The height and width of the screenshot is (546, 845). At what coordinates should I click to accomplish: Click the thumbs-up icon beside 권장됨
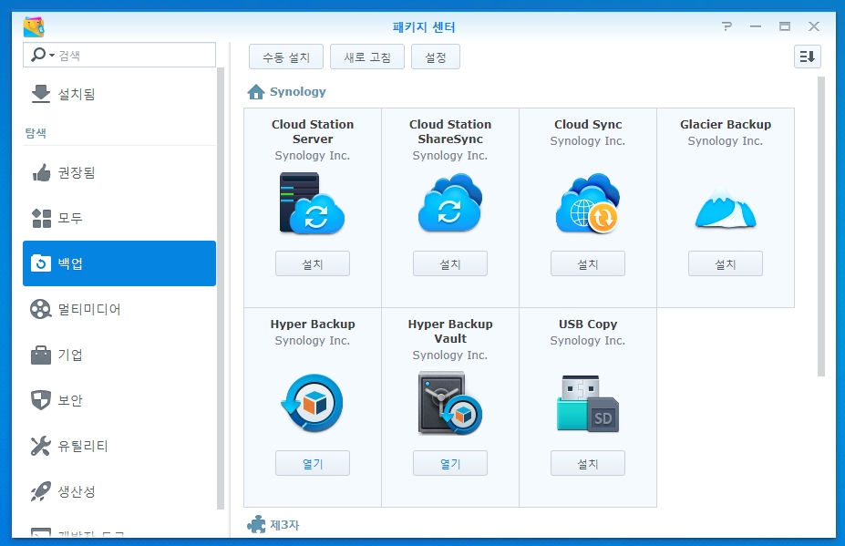click(x=41, y=172)
